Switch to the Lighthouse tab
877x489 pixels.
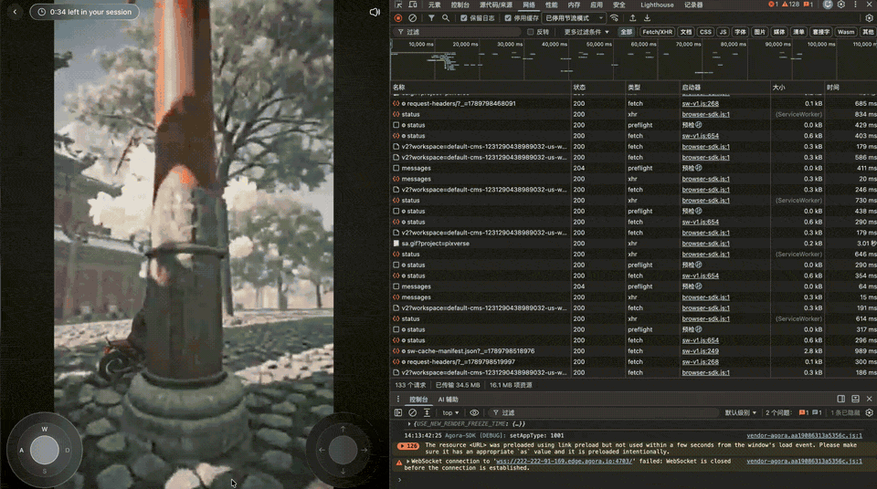pos(657,5)
